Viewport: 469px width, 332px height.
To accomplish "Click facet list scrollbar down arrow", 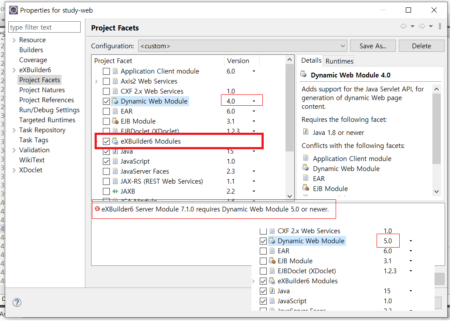I will pos(289,196).
